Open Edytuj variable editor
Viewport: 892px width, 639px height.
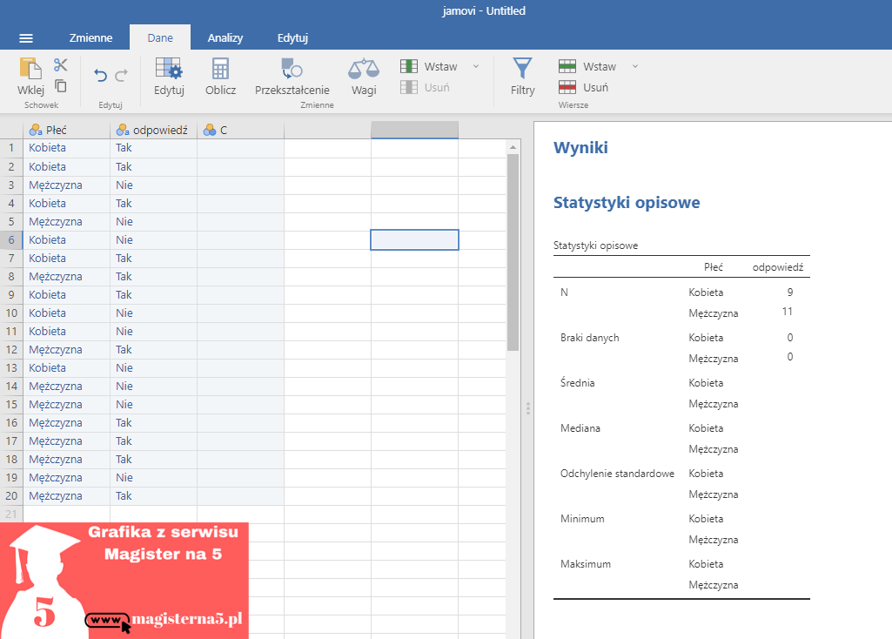169,75
